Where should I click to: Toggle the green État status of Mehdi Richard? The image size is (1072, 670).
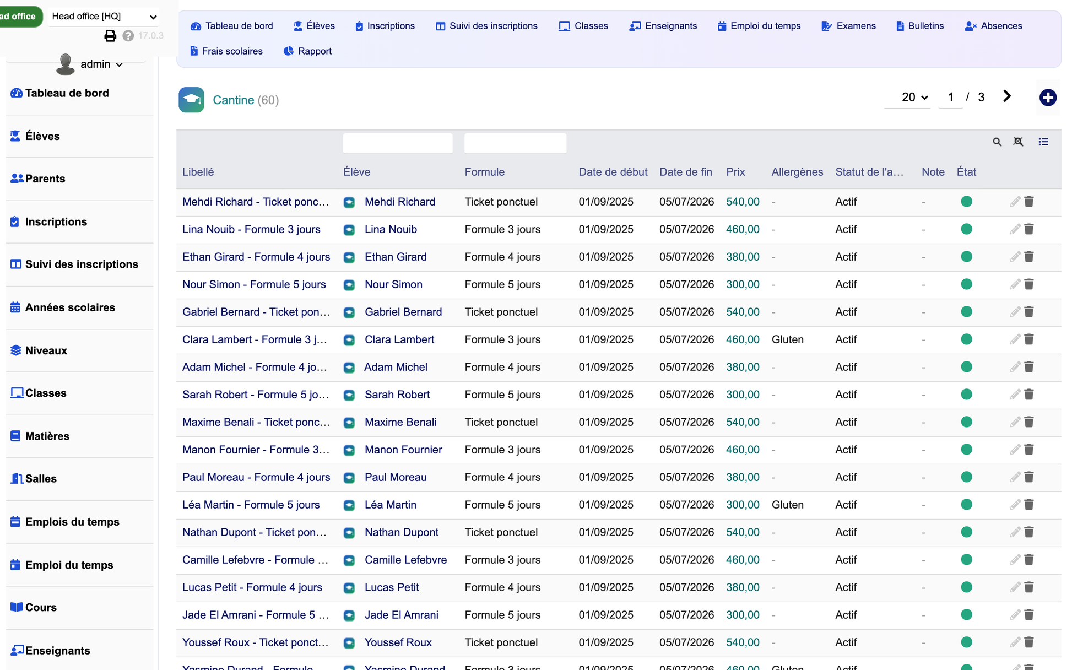966,202
